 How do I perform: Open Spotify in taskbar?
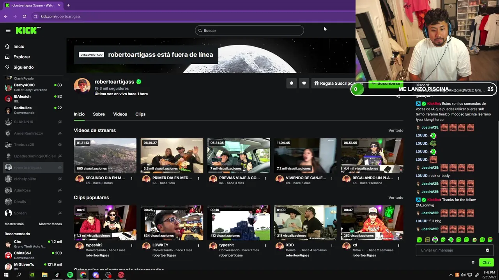70,275
